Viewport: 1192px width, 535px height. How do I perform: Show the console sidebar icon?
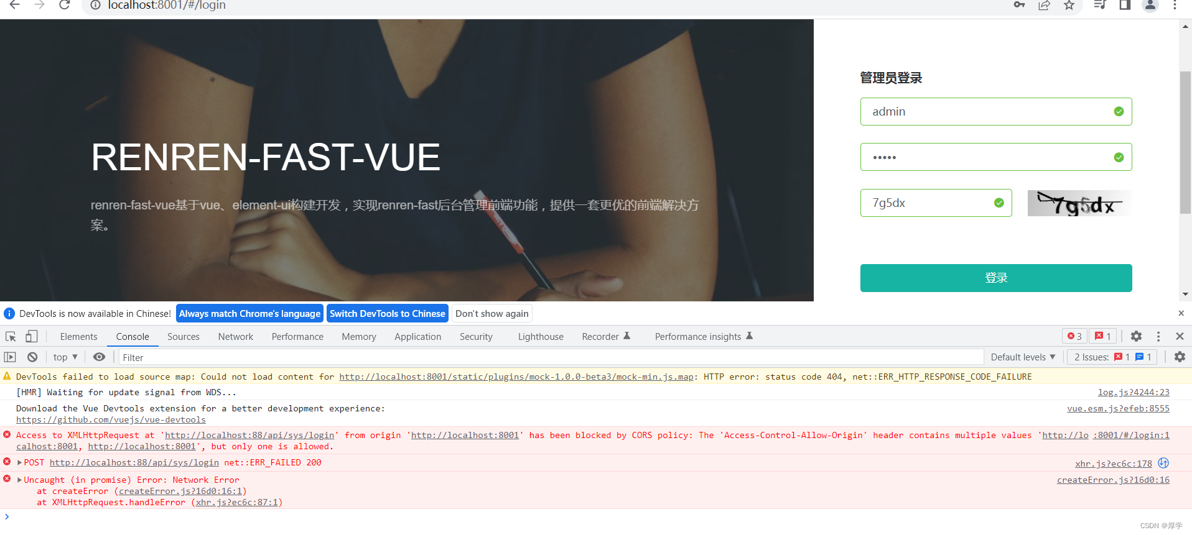[10, 357]
